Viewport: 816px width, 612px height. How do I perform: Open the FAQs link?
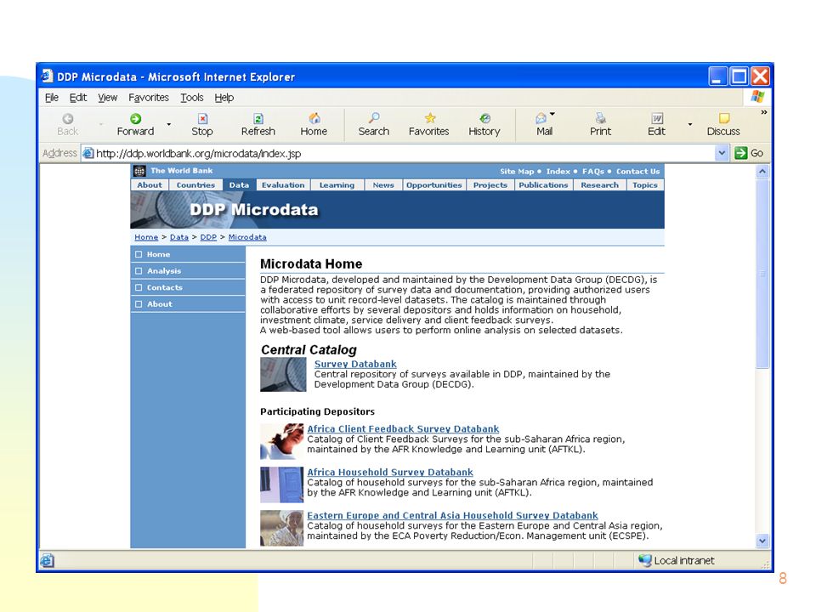click(x=593, y=171)
